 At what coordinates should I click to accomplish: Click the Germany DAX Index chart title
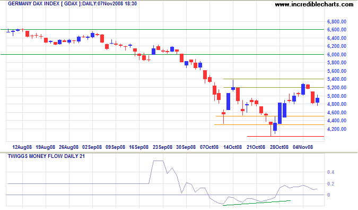(72, 4)
